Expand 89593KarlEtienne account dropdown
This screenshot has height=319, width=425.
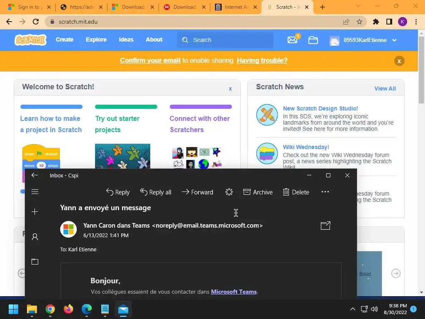coord(394,40)
